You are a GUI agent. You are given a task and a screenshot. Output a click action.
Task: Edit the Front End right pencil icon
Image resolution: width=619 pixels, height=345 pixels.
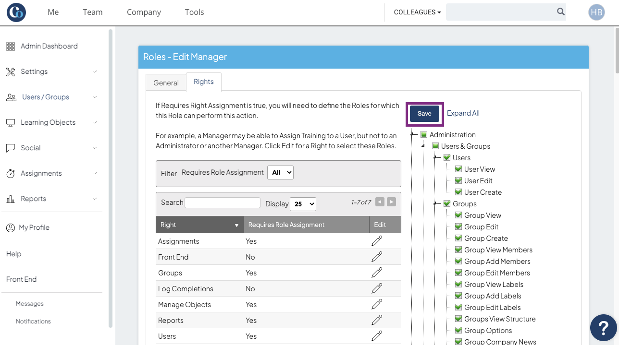coord(377,257)
